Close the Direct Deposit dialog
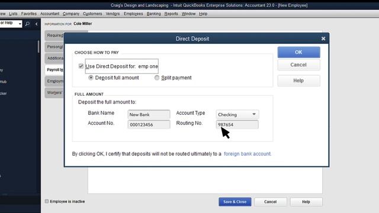 pos(323,38)
